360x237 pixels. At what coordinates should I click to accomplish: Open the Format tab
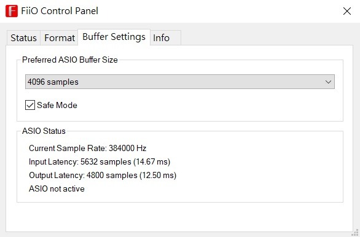(60, 38)
